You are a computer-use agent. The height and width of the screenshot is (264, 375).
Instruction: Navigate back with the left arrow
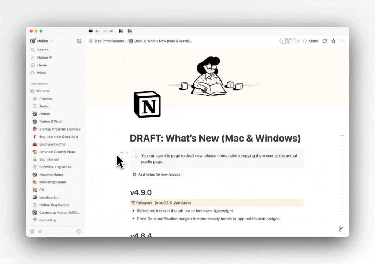[97, 31]
